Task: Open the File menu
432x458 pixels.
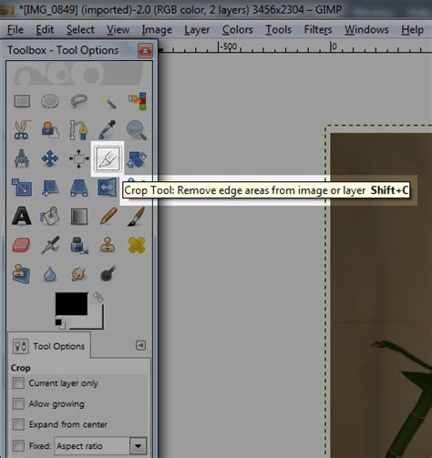Action: tap(15, 30)
